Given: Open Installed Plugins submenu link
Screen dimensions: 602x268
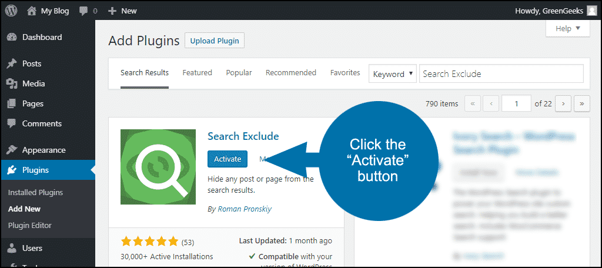Looking at the screenshot, I should coord(35,192).
